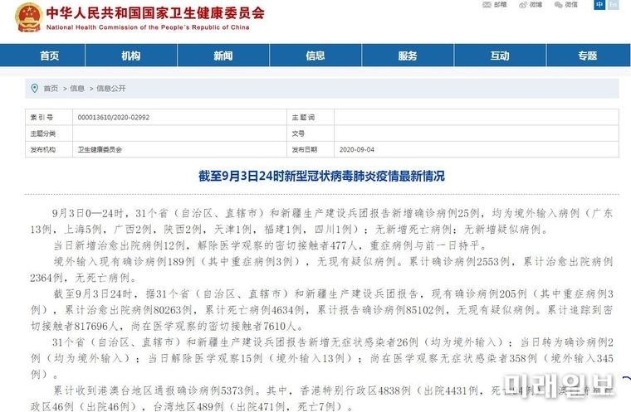Select publish date 2020-09-04
The image size is (631, 412).
coord(356,149)
